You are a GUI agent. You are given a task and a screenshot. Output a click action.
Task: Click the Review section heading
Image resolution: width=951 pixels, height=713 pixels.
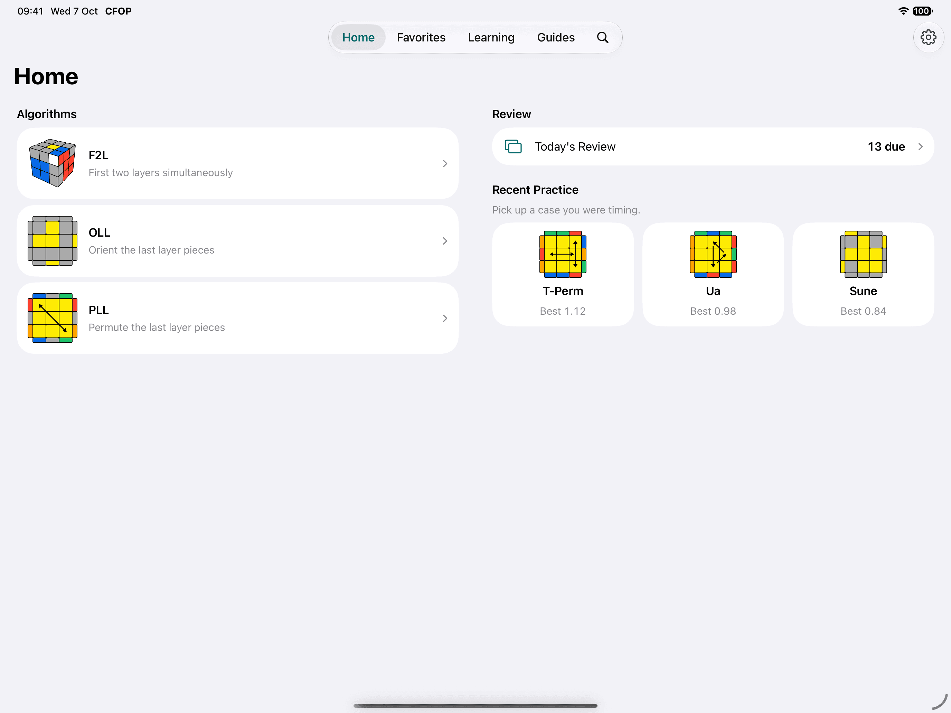coord(511,114)
